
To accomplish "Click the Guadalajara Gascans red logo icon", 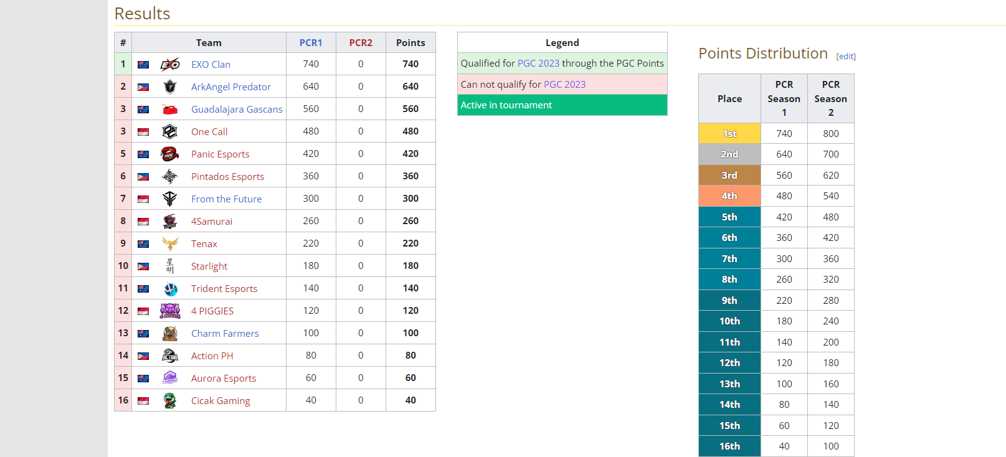I will point(170,110).
